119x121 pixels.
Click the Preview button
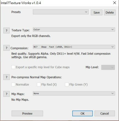[27, 114]
